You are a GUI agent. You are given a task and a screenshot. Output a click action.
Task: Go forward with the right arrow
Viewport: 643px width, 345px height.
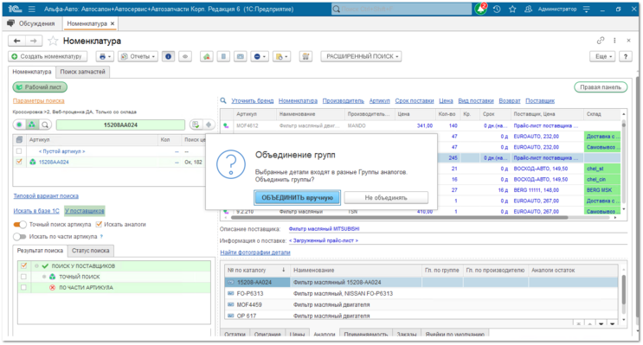34,41
